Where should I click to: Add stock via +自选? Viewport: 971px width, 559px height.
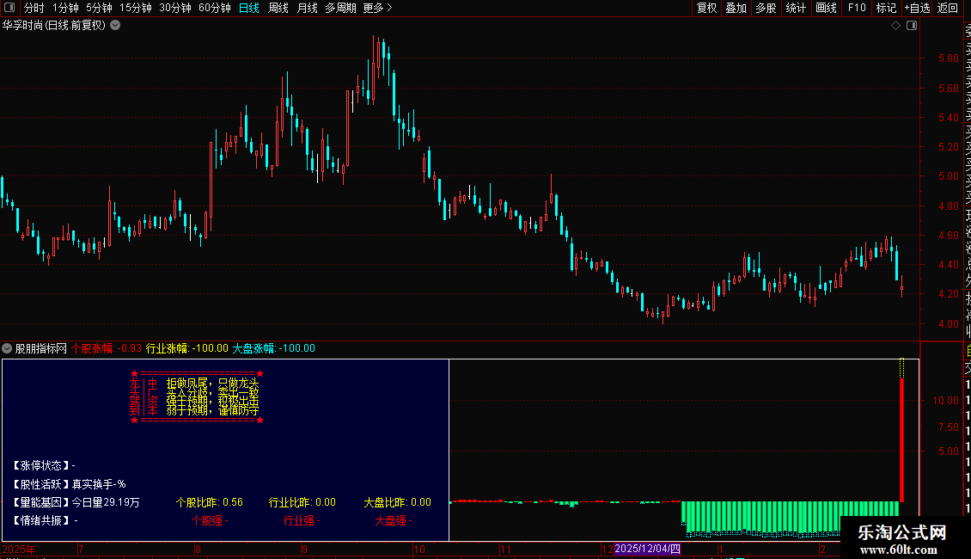coord(917,8)
